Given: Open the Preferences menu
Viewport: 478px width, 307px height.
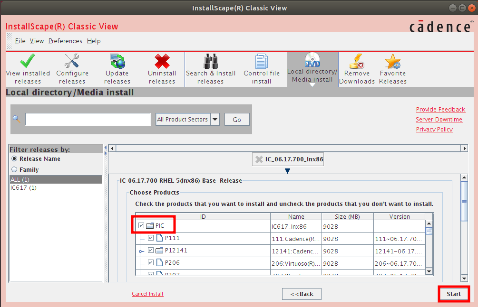Looking at the screenshot, I should pyautogui.click(x=65, y=41).
